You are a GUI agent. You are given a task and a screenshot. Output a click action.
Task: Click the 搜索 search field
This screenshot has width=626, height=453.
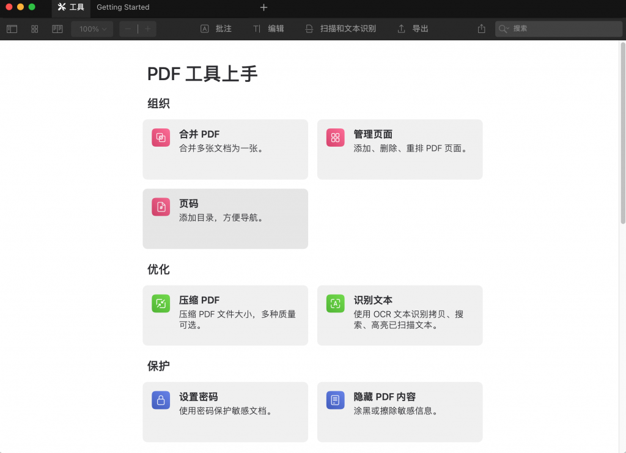[x=558, y=28]
